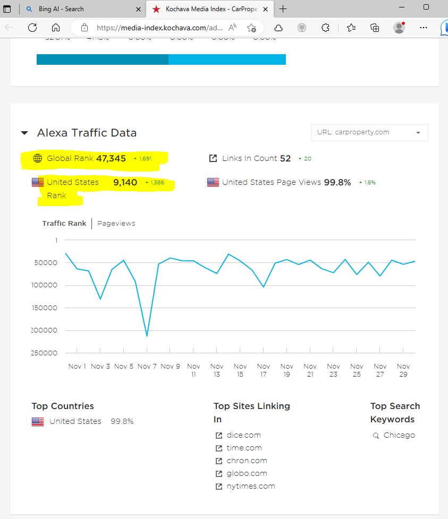Click the Top Countries United States flag
This screenshot has height=519, width=448.
38,421
